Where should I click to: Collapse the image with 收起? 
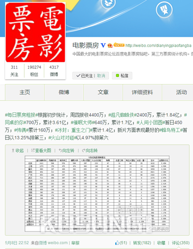[x=17, y=150]
